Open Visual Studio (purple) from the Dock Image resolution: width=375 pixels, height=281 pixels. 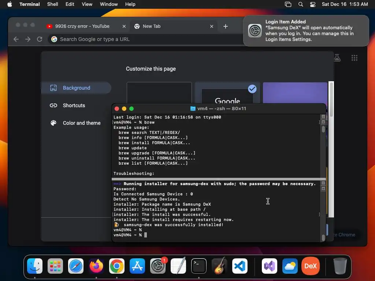point(270,266)
